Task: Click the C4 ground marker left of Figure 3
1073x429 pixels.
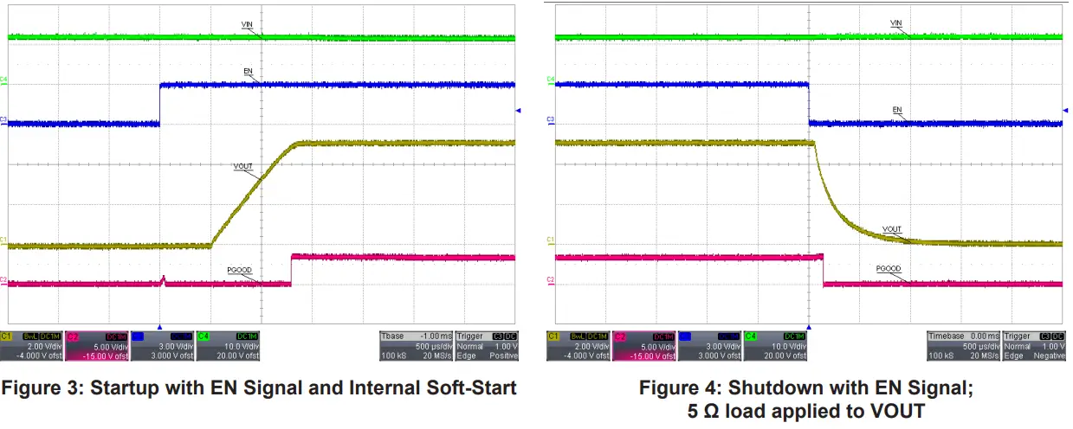Action: [3, 80]
